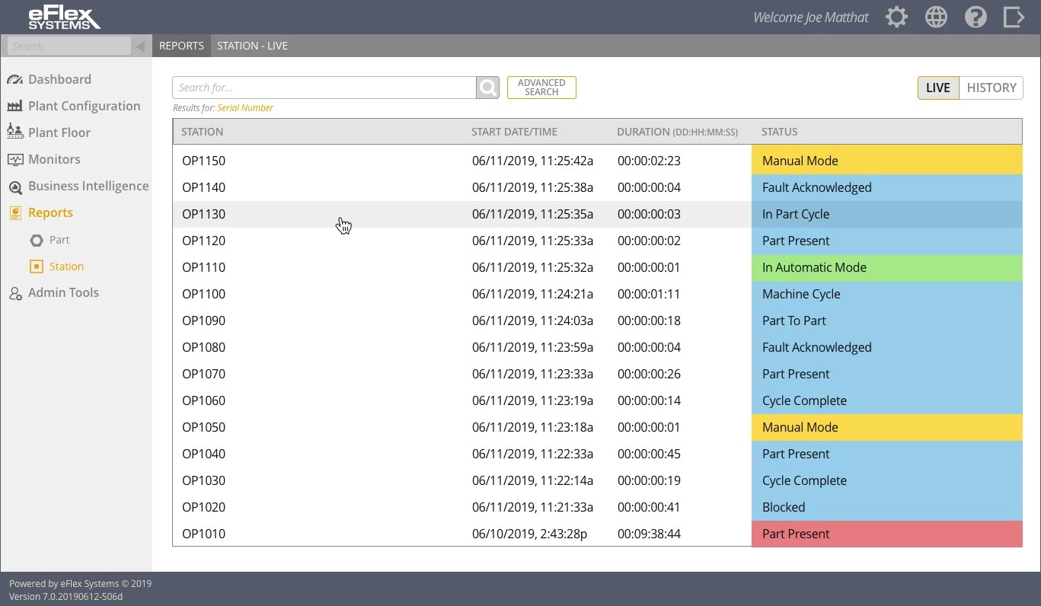Expand Business Intelligence menu

(x=88, y=186)
